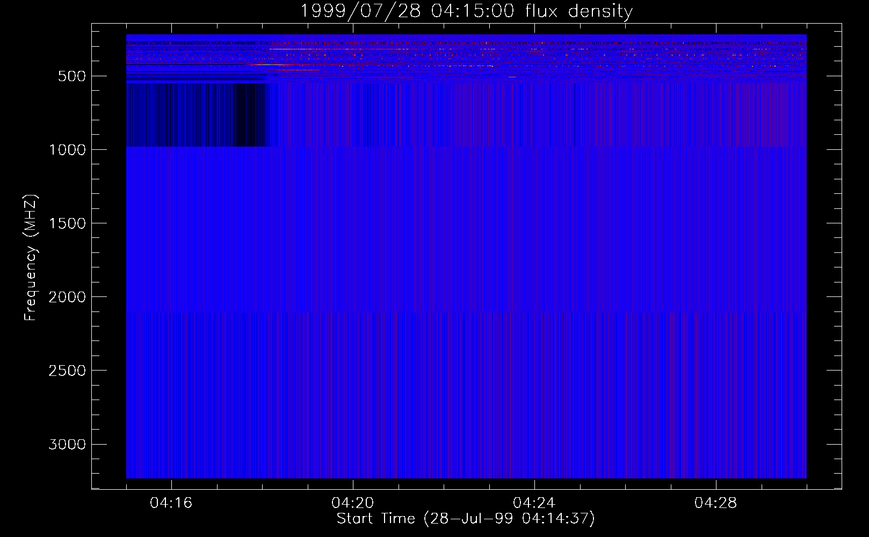Click the dark spectrogram block between 500 and 1000 MHz

[x=197, y=114]
